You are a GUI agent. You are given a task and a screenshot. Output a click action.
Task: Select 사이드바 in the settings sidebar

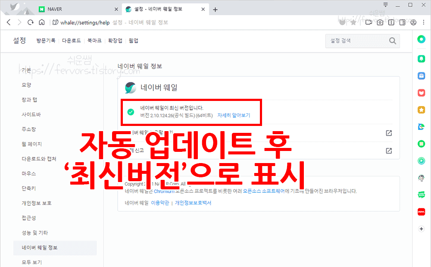[x=31, y=115]
